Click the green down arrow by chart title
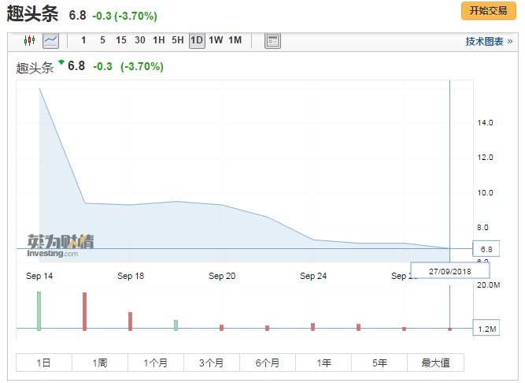 [x=61, y=62]
